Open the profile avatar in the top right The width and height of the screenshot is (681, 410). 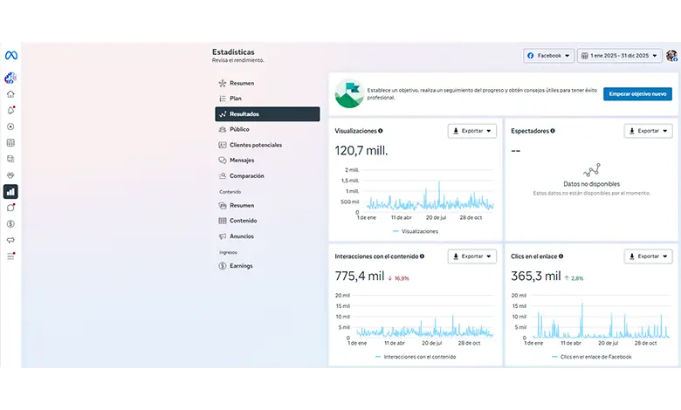pos(671,56)
